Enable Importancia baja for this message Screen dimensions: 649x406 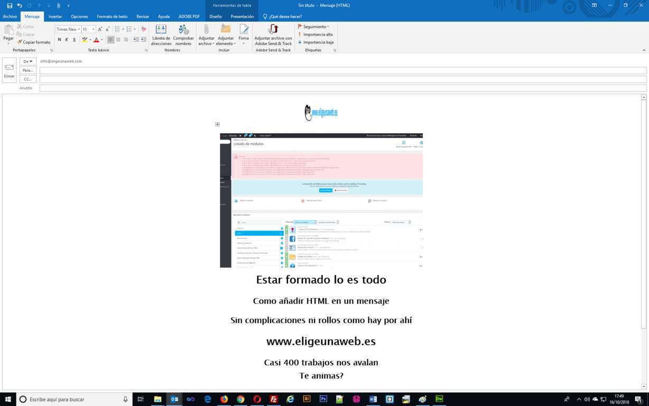318,42
